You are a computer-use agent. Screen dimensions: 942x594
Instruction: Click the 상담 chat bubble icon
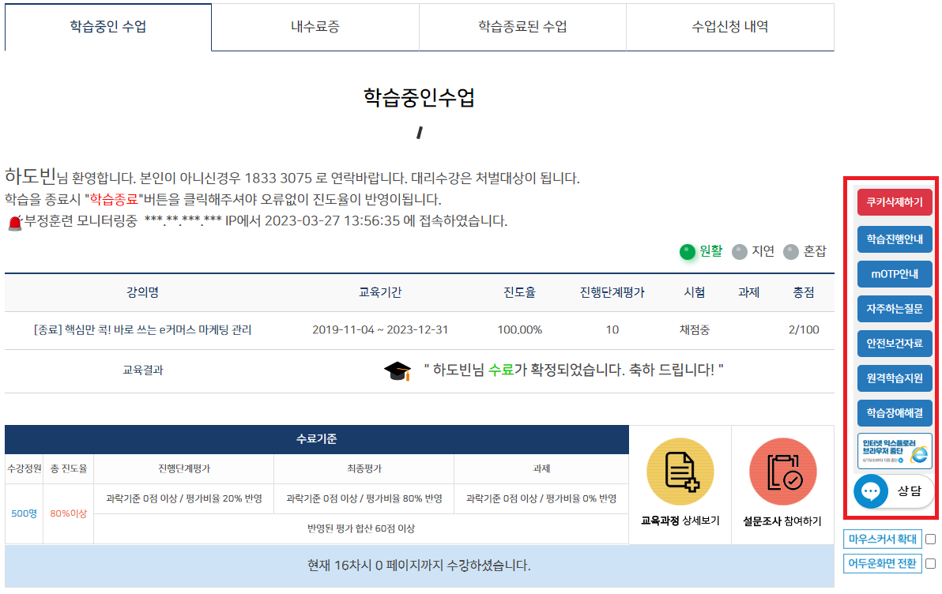[x=871, y=491]
